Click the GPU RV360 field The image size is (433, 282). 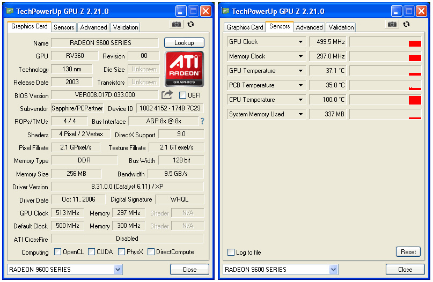75,56
